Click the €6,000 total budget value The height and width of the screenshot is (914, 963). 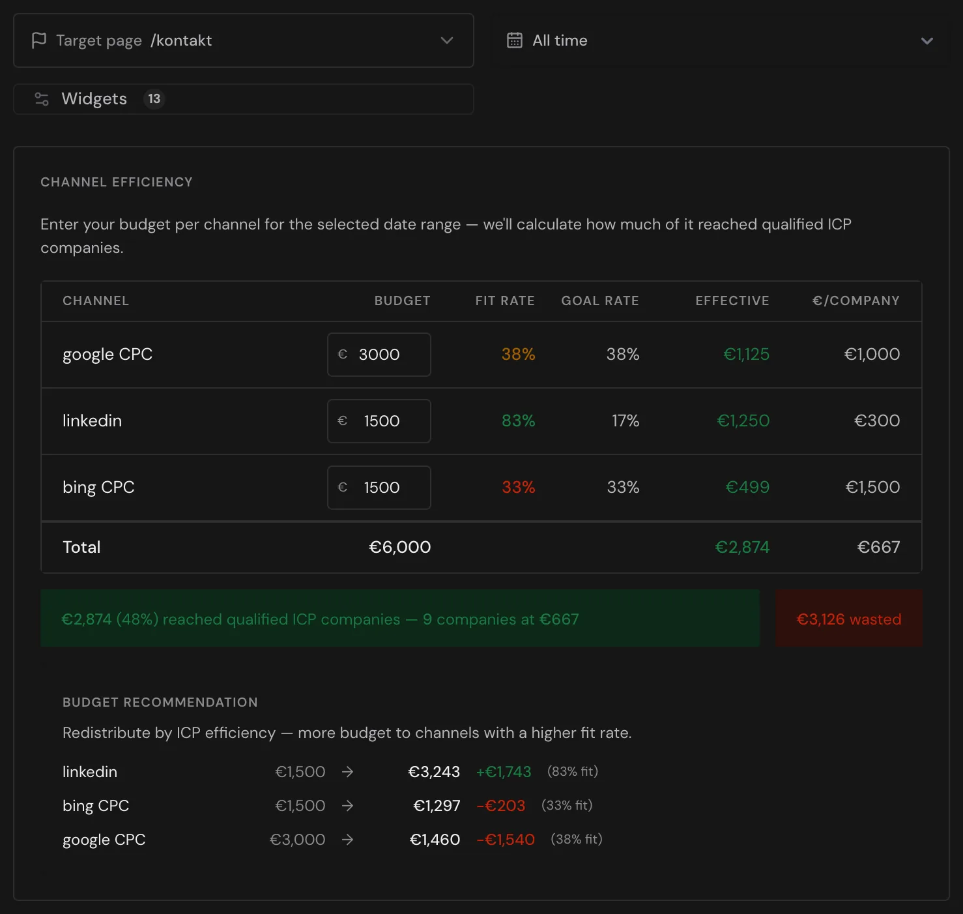[399, 548]
